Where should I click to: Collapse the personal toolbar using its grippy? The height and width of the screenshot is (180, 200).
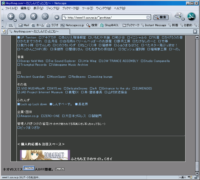coord(2,25)
